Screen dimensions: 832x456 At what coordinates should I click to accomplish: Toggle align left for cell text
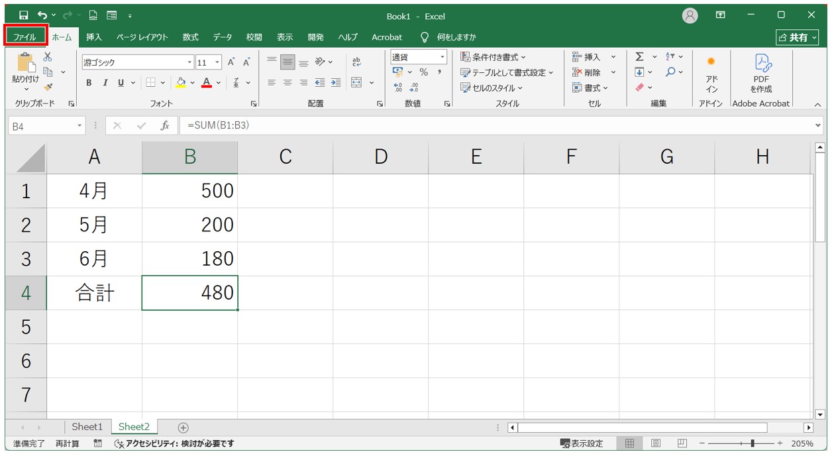[x=272, y=83]
